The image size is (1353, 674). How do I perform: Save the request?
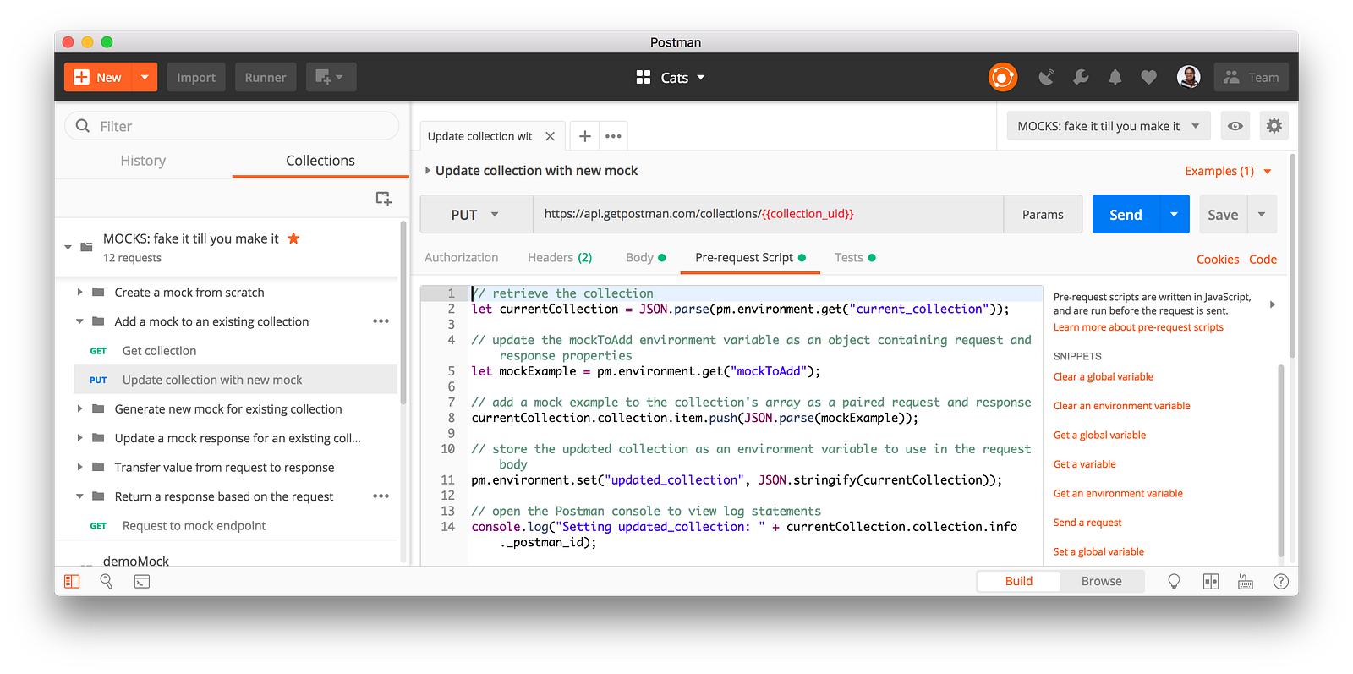1223,215
